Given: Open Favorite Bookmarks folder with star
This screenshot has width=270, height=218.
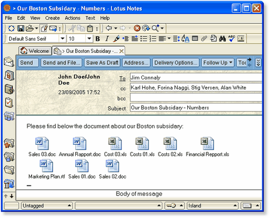Looking at the screenshot, I should (9, 143).
